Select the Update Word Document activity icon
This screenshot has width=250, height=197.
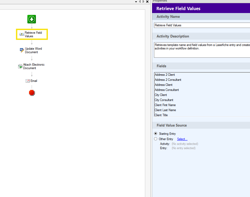(22, 50)
